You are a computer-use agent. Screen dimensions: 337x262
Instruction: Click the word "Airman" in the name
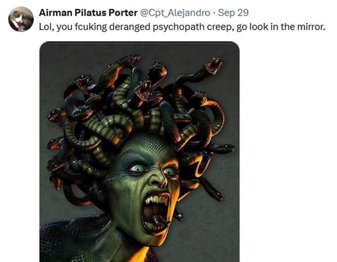coord(56,13)
